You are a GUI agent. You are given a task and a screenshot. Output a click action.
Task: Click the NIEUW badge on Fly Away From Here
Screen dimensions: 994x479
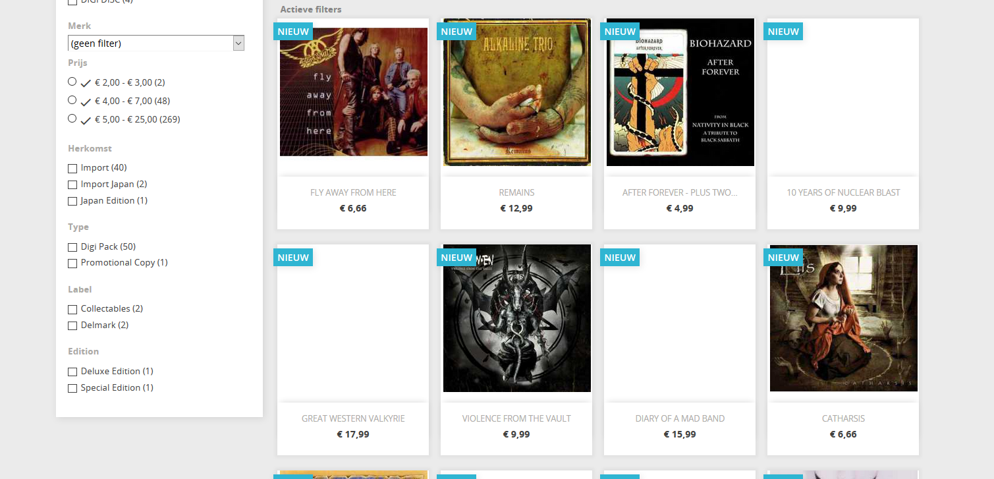tap(293, 31)
